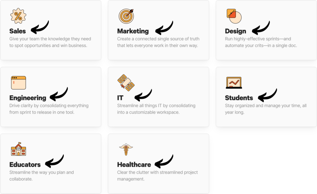This screenshot has height=194, width=317.
Task: Click the Sales percent badge icon
Action: pyautogui.click(x=18, y=16)
